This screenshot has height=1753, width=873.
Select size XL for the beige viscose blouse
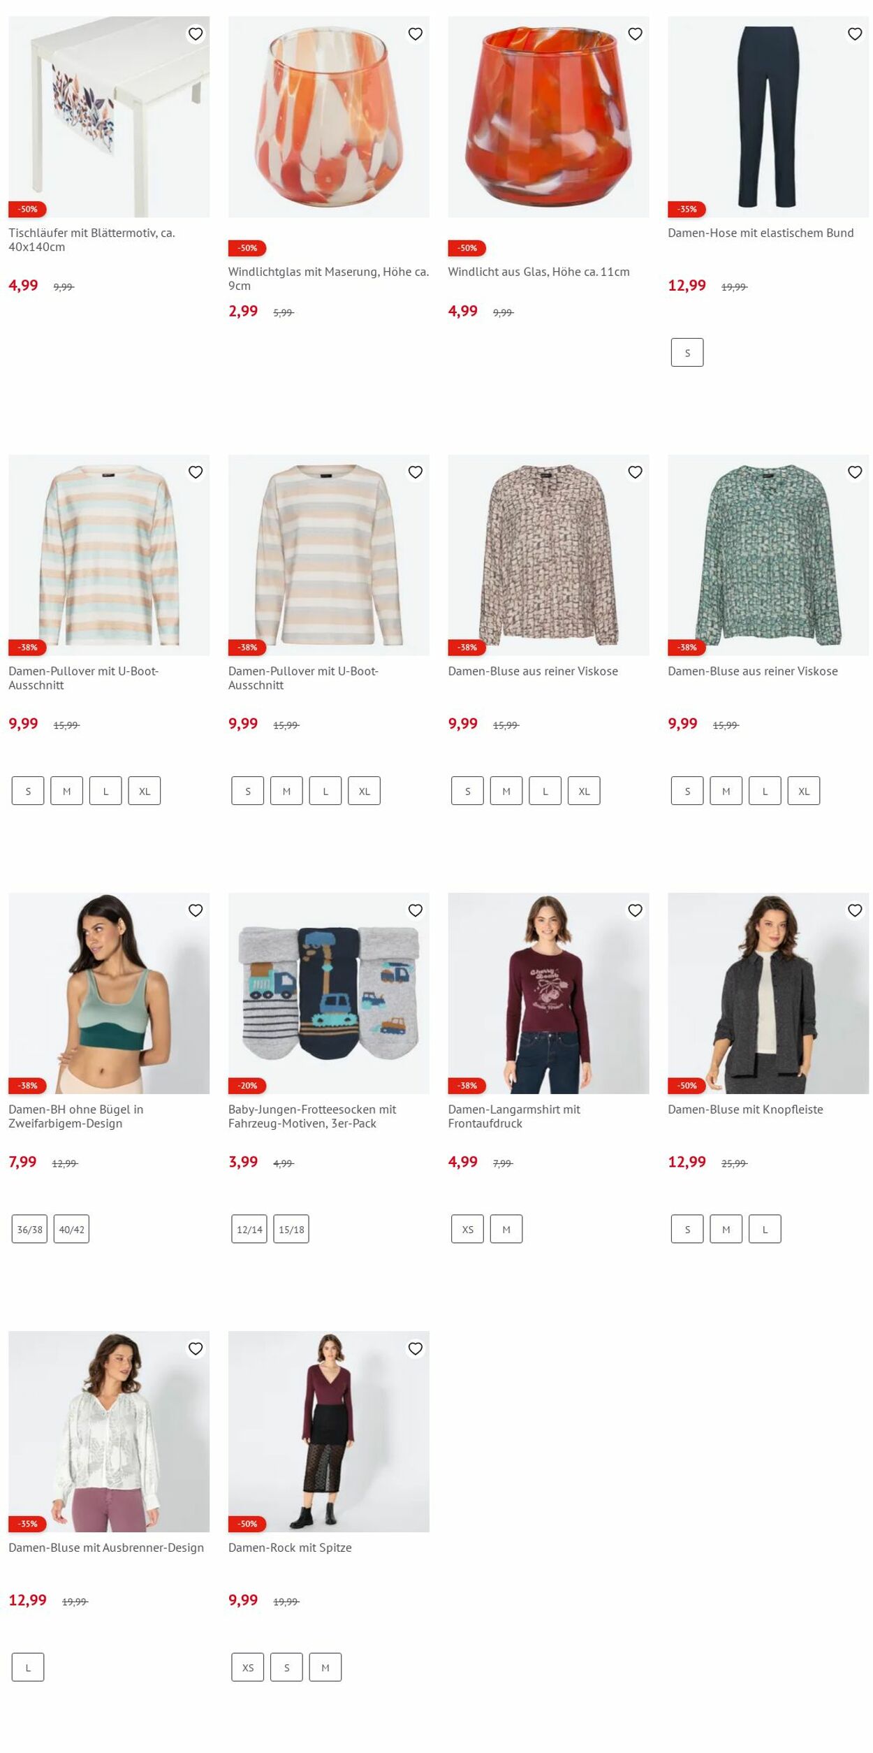[584, 791]
